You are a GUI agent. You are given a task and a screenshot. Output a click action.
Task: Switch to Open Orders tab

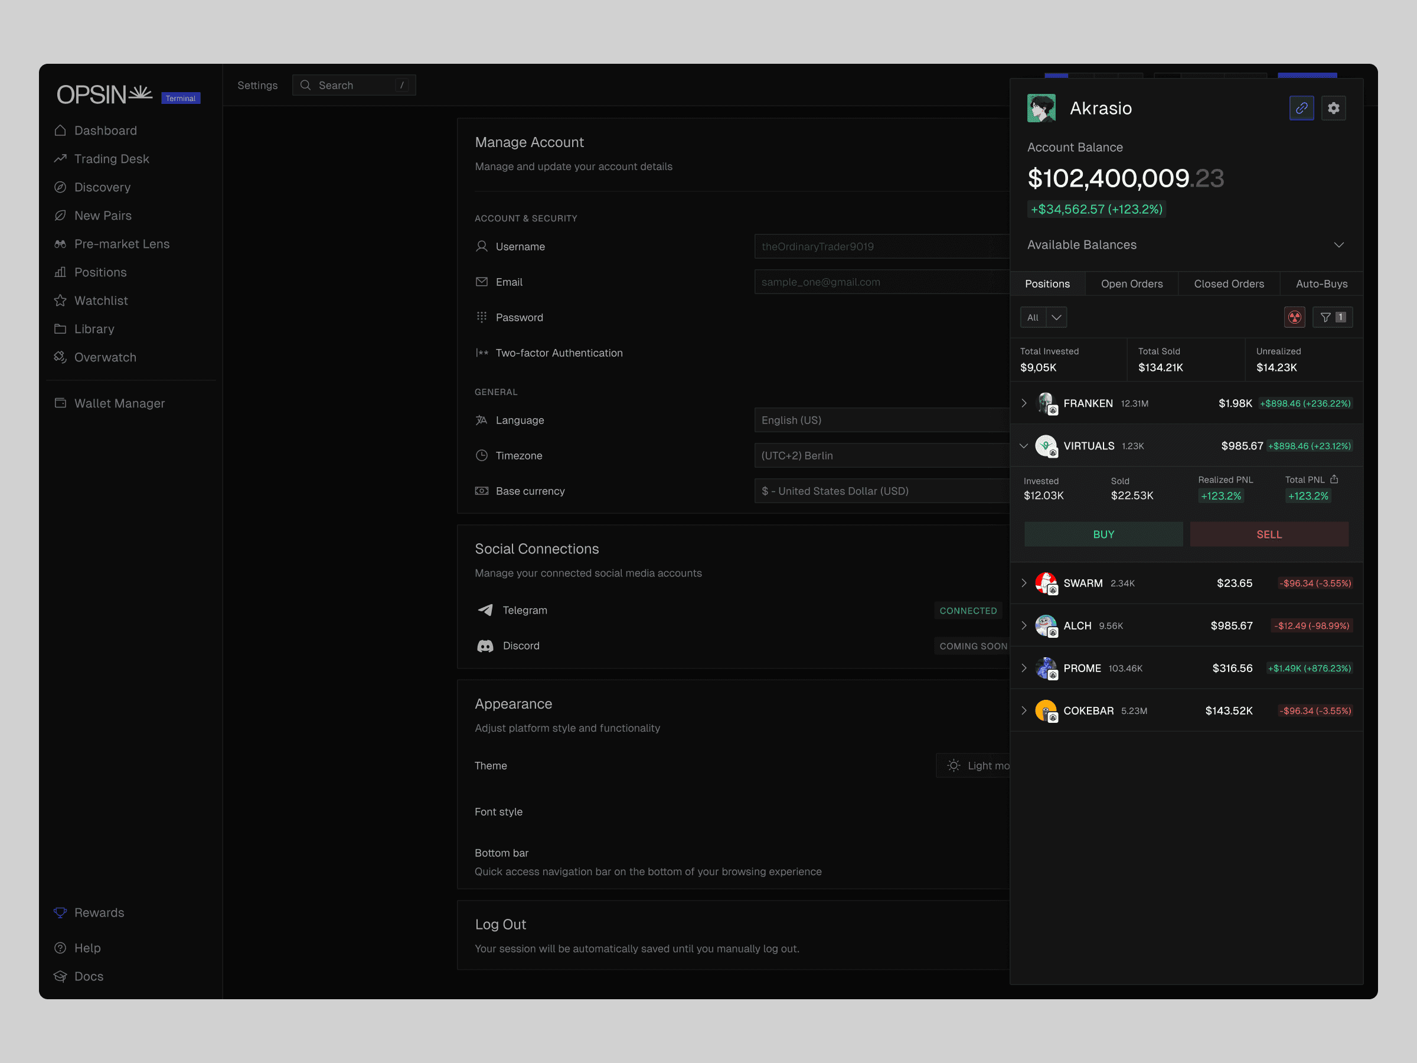[1131, 284]
